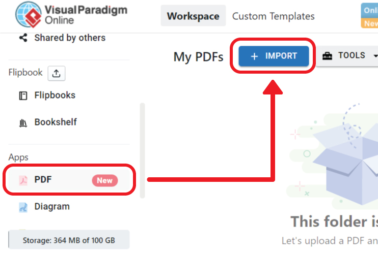Open Shared by others folder

click(70, 38)
